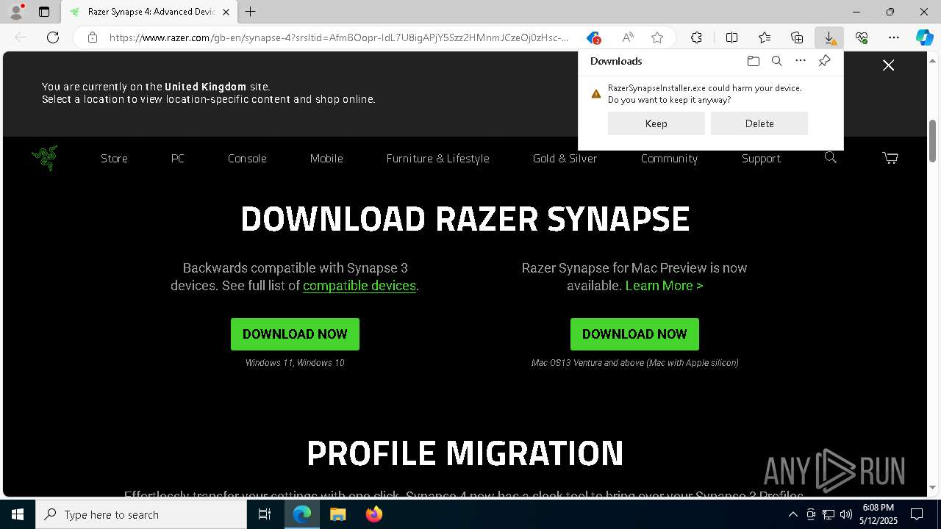
Task: Open the tab actions menu icon
Action: [44, 12]
